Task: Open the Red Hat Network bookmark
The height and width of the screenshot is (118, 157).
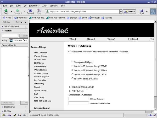Action: coord(56,18)
